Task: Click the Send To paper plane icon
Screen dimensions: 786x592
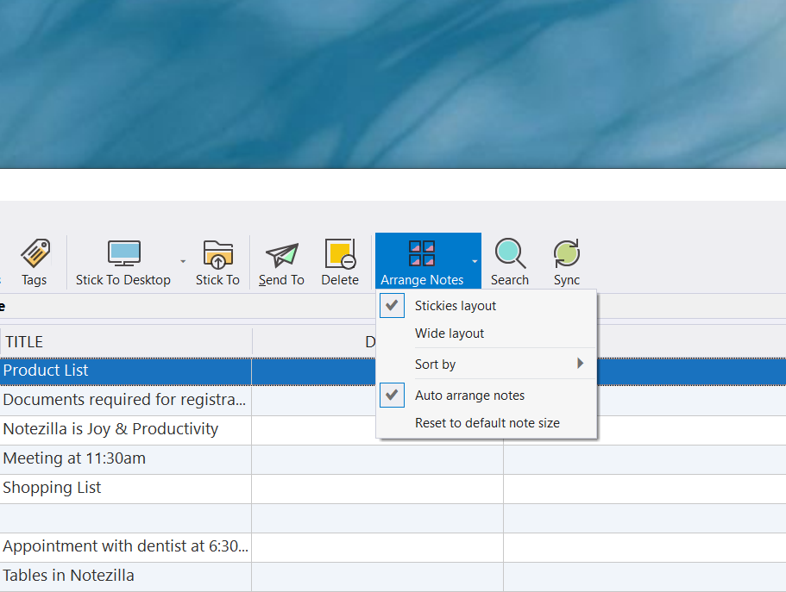Action: (281, 252)
